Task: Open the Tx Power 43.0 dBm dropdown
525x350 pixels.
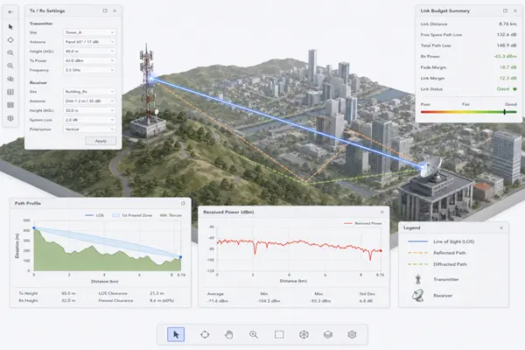Action: [89, 60]
